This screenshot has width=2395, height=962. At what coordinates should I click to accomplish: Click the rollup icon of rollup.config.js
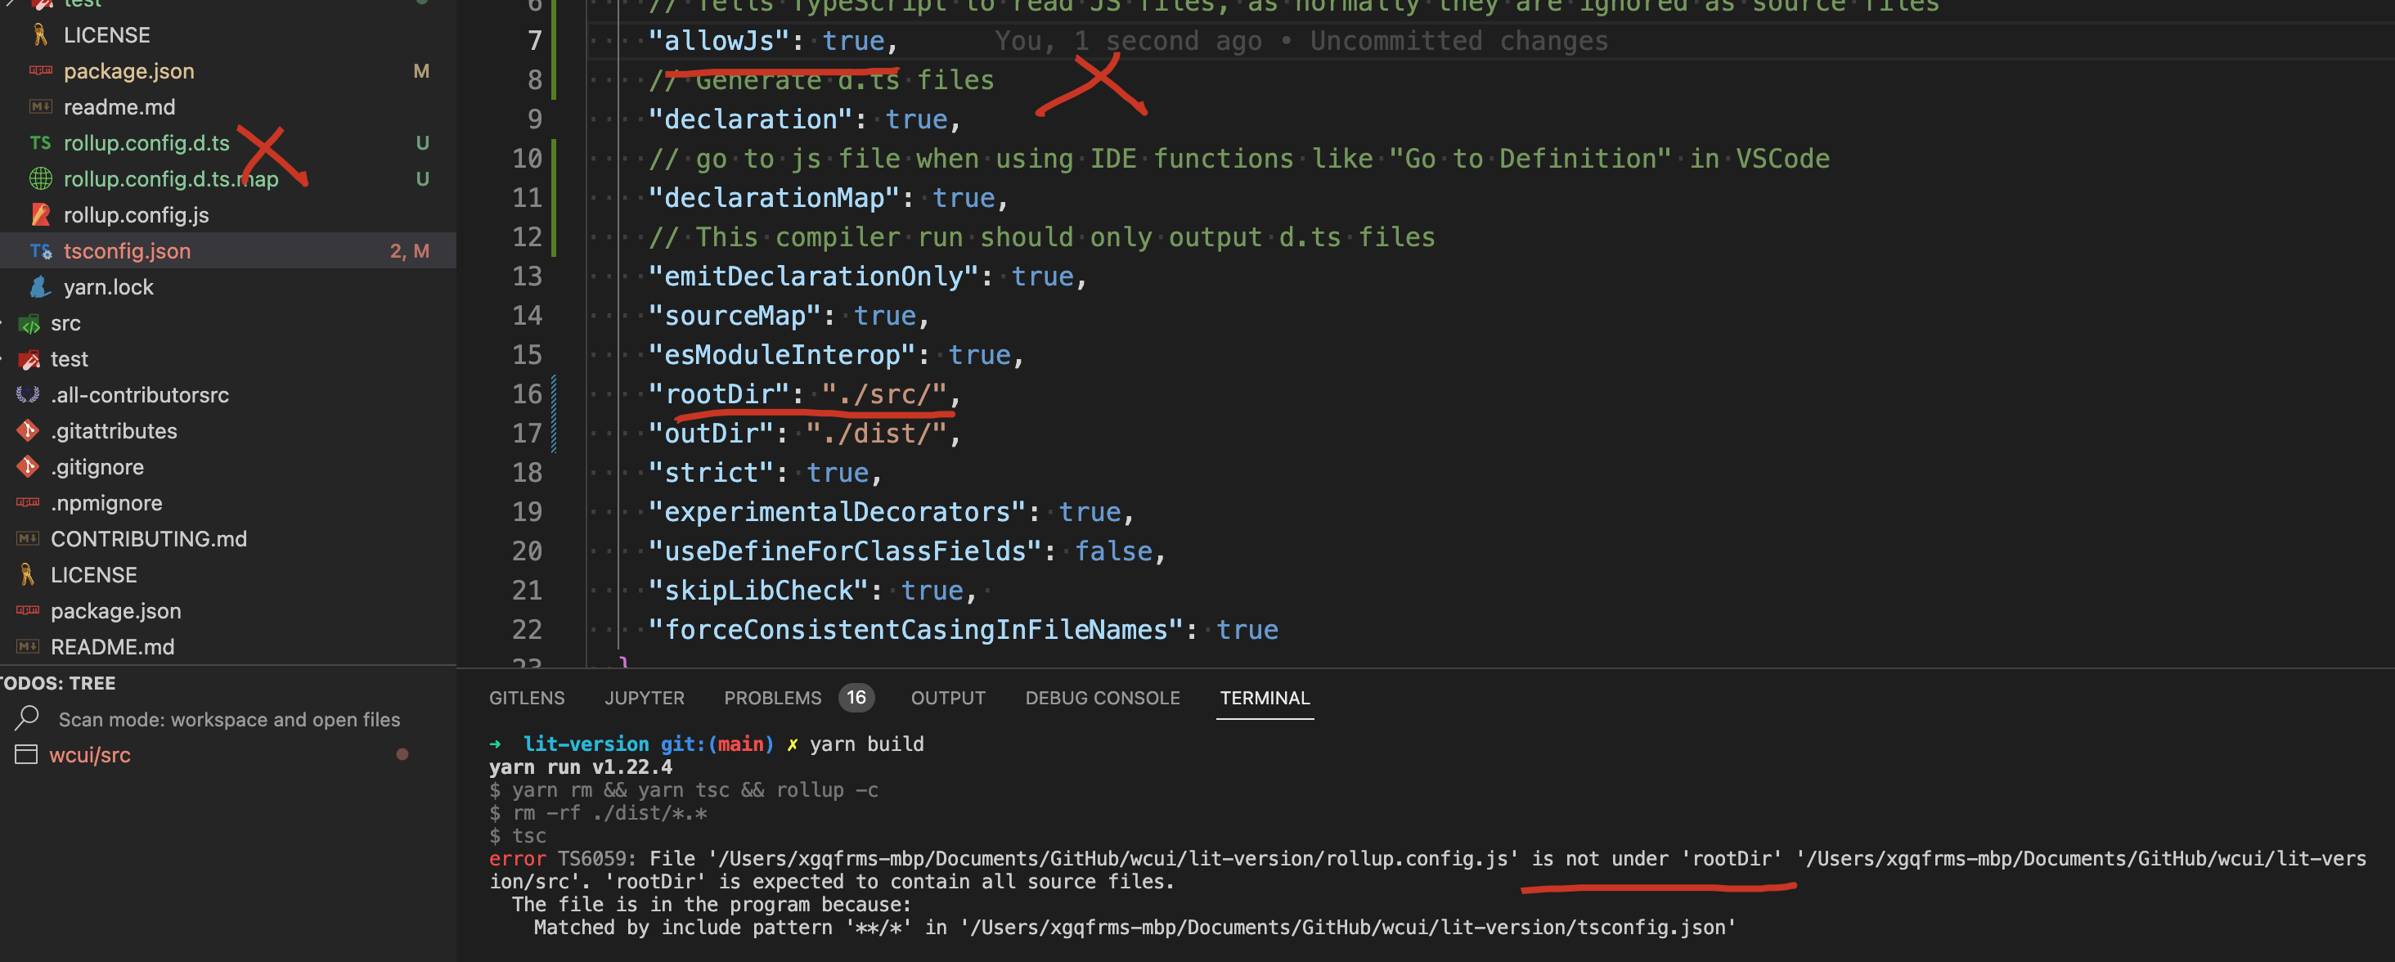click(x=40, y=214)
